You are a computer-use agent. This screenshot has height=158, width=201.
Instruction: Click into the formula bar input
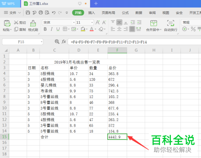134,42
